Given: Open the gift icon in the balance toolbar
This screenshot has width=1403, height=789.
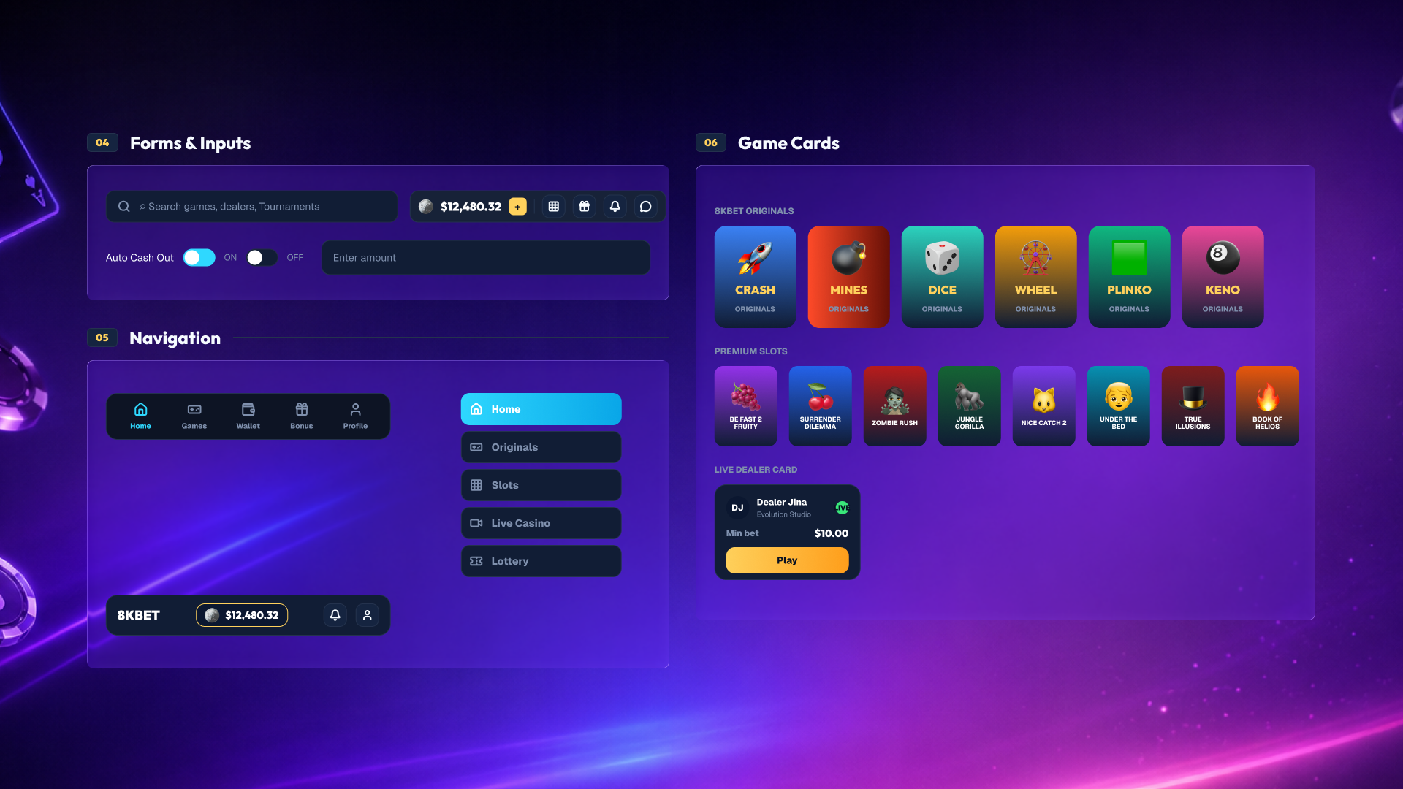Looking at the screenshot, I should click(x=585, y=207).
